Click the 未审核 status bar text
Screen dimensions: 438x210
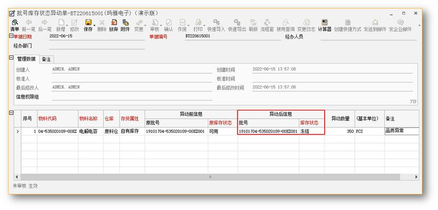[x=19, y=186]
